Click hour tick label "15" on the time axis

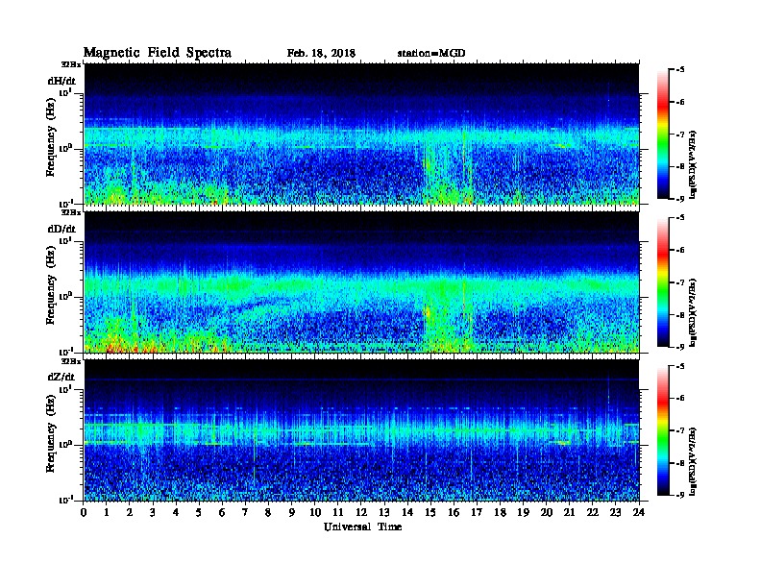[430, 512]
